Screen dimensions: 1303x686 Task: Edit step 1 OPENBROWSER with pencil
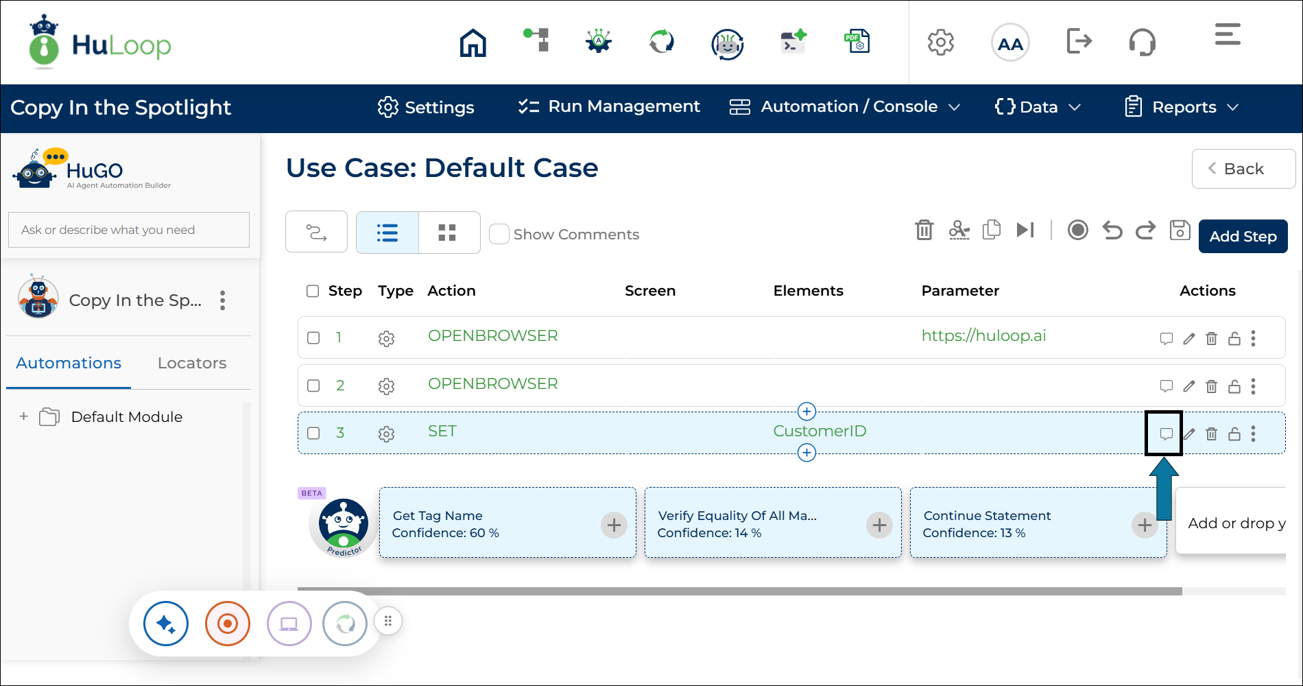[x=1189, y=338]
